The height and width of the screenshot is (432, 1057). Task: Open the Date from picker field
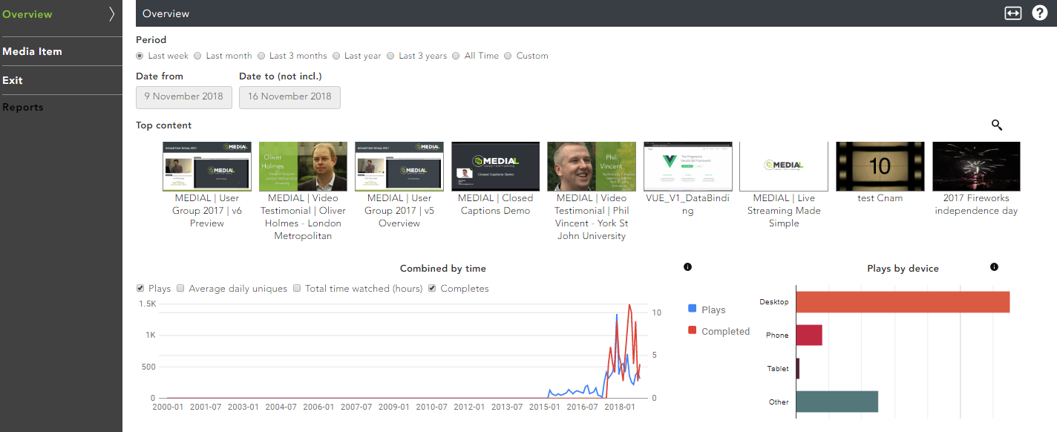point(183,96)
